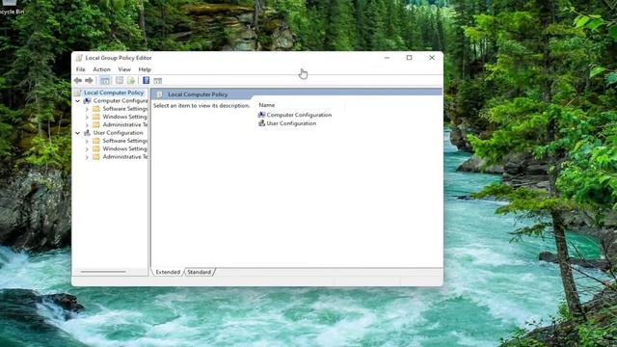617x347 pixels.
Task: Open the File menu
Action: [x=81, y=69]
